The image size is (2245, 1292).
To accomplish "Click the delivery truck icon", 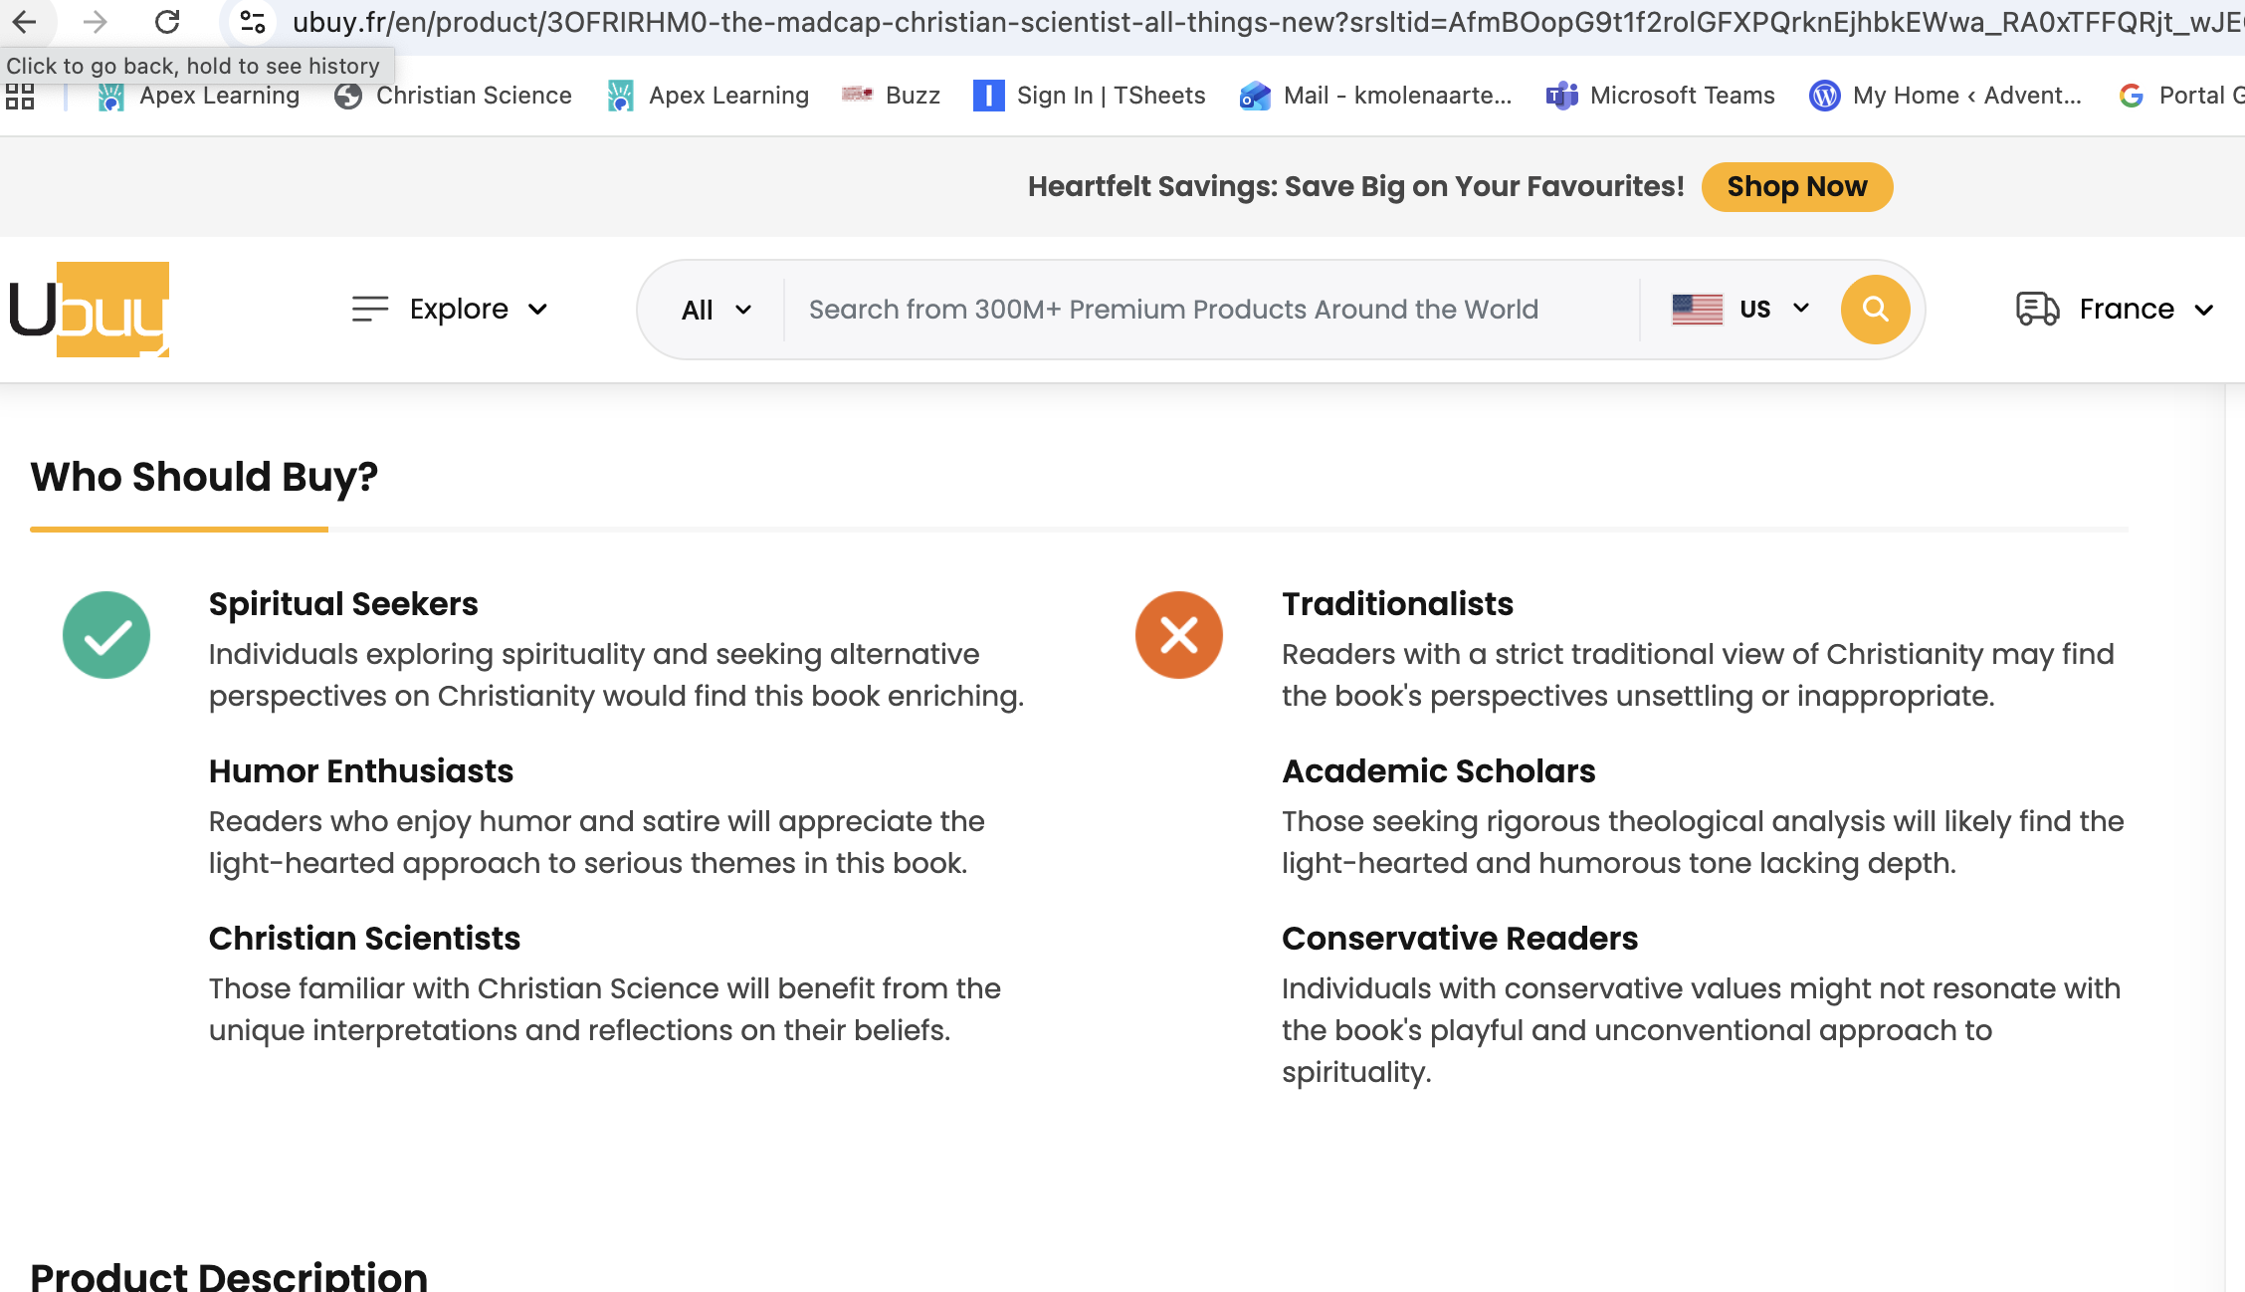I will click(x=2037, y=310).
